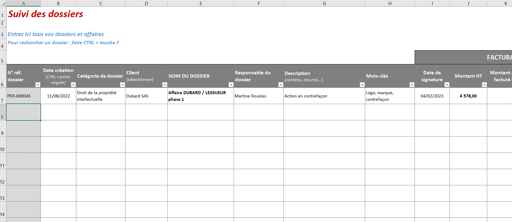This screenshot has width=512, height=222.
Task: Select the client cell 'Dubard SAS'
Action: pos(146,96)
